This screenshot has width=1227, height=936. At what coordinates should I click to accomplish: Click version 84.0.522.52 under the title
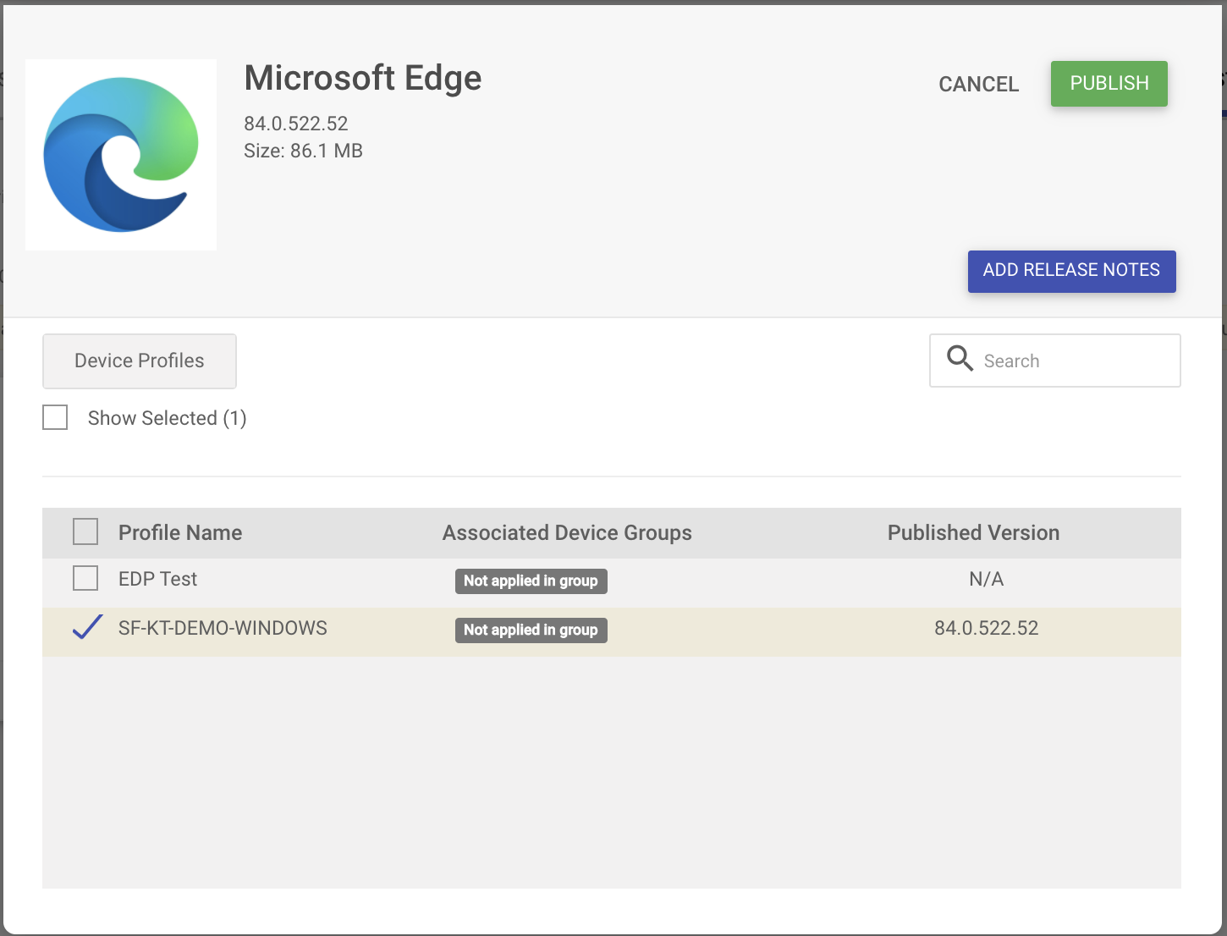[x=296, y=124]
